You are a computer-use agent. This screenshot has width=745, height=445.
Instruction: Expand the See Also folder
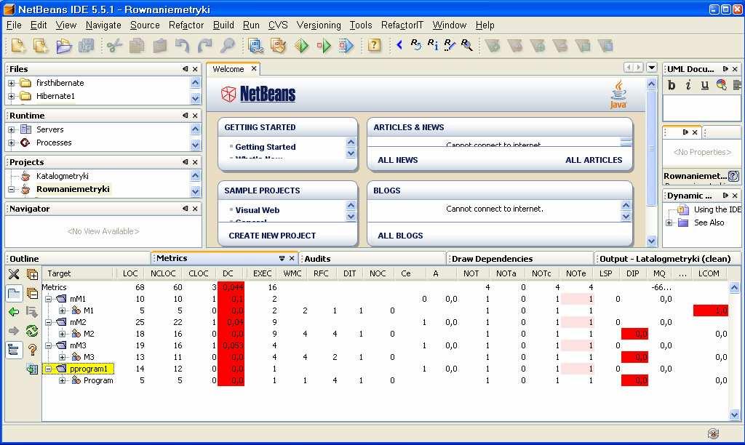click(x=669, y=222)
